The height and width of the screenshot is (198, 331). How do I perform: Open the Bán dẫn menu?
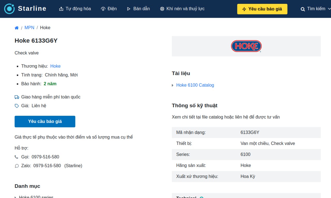point(138,9)
